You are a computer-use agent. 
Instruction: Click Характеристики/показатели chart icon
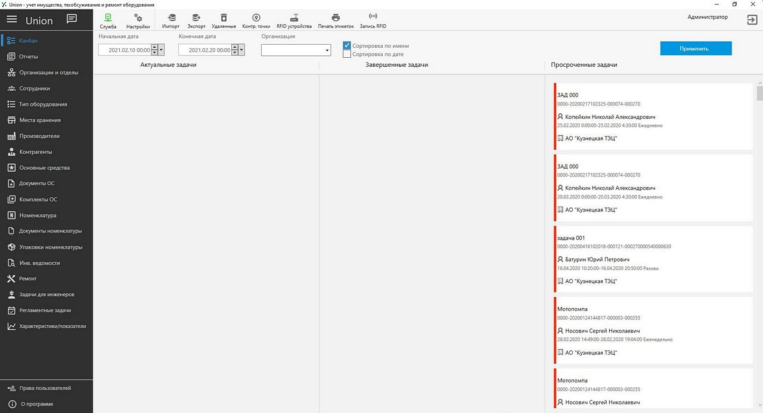click(11, 326)
